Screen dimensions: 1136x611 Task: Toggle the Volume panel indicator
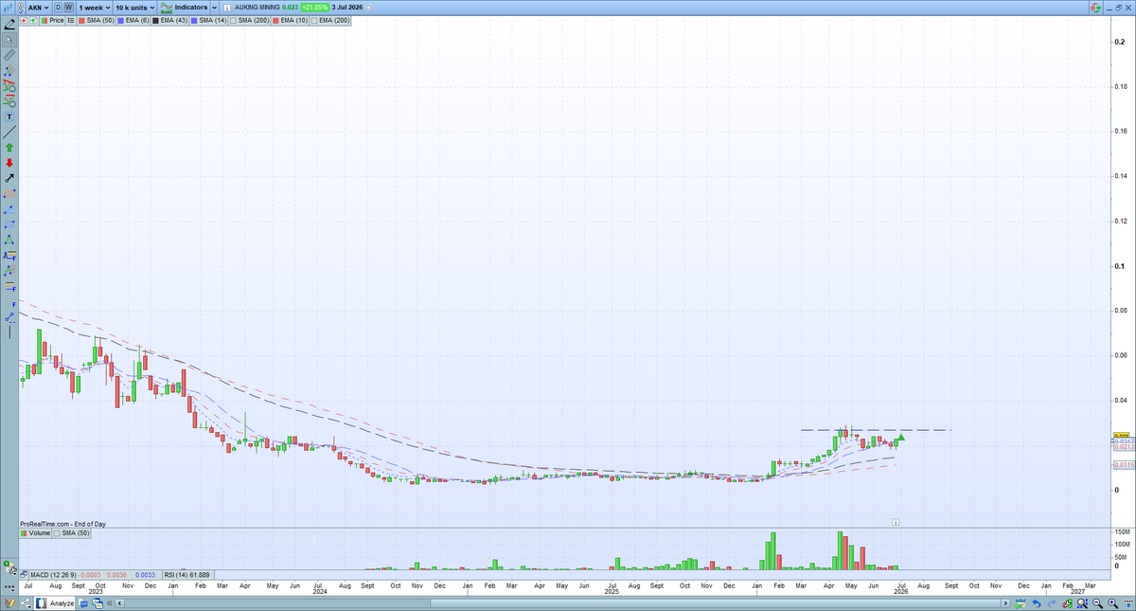point(35,533)
